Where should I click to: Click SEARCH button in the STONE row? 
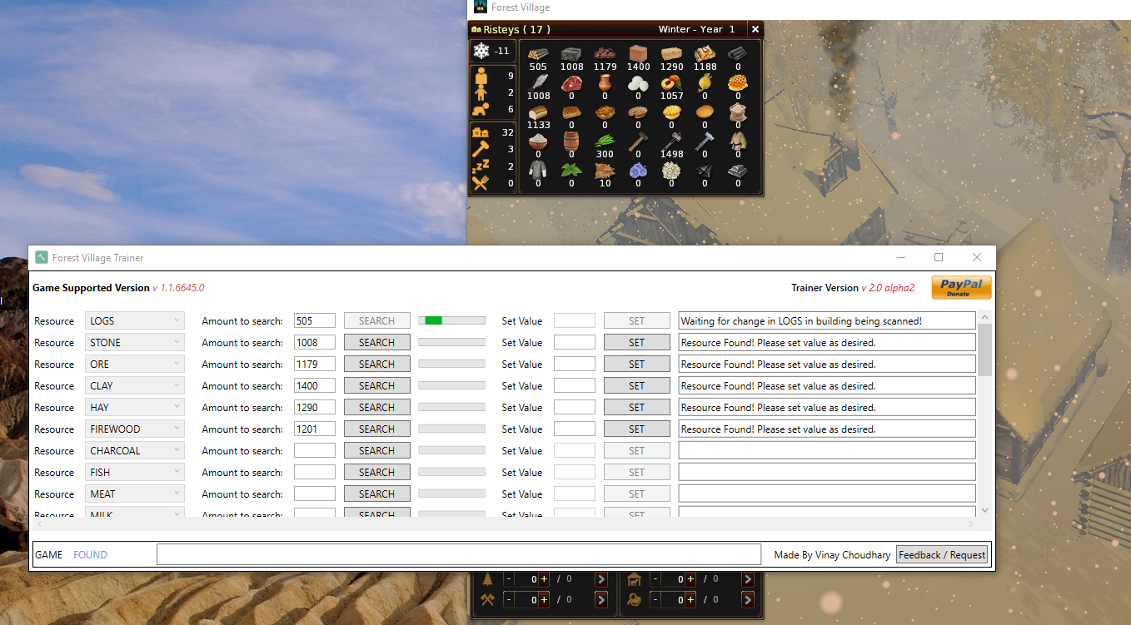376,342
